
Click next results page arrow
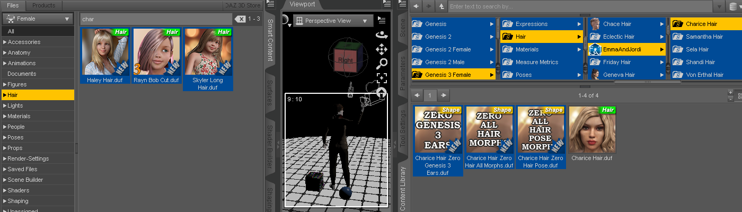click(x=444, y=95)
